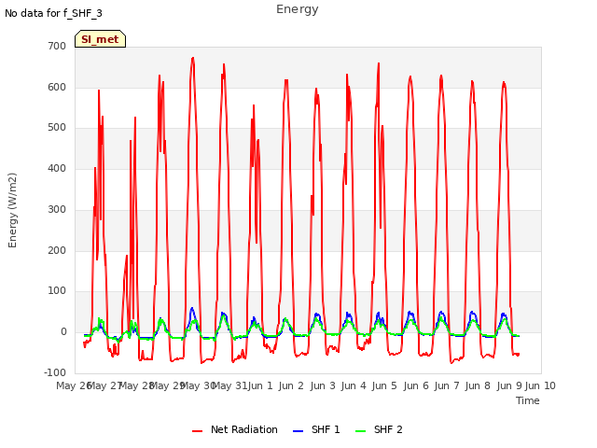Image resolution: width=597 pixels, height=448 pixels.
Task: Click the SI_met annotation label
Action: coord(100,39)
